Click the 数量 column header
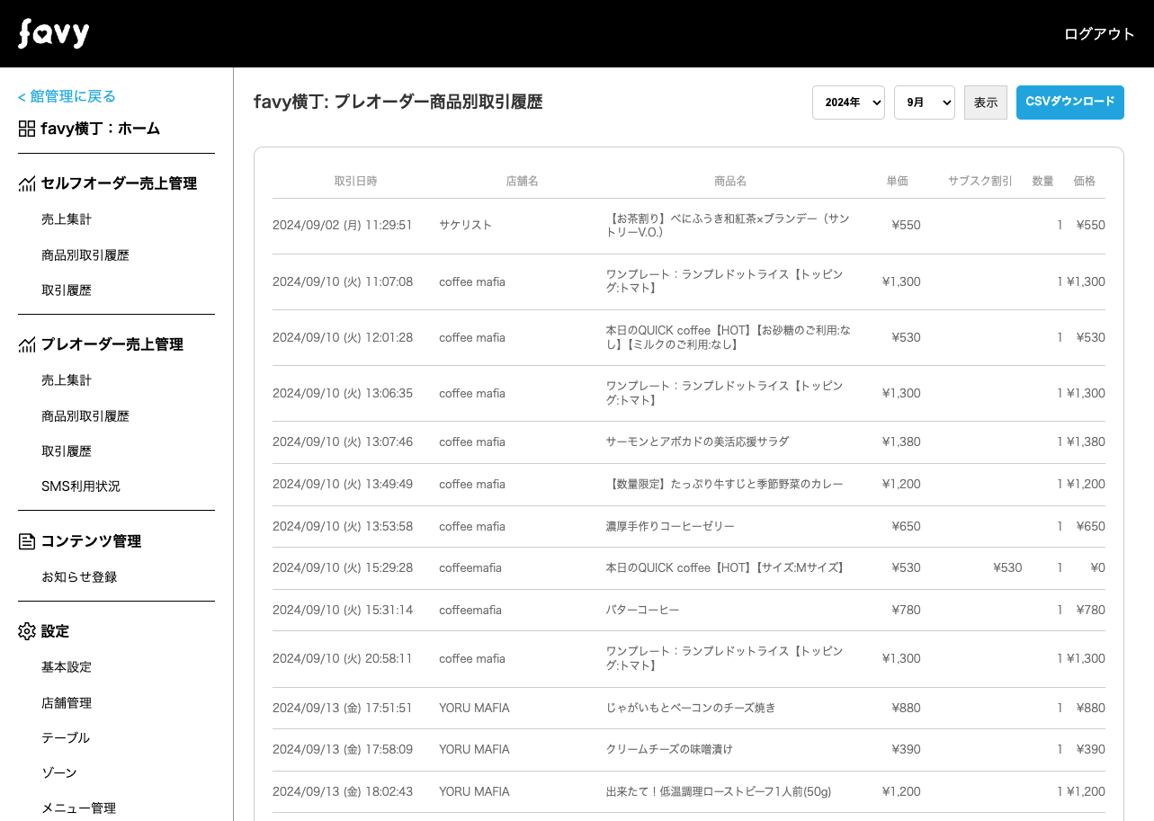The image size is (1154, 821). point(1042,181)
